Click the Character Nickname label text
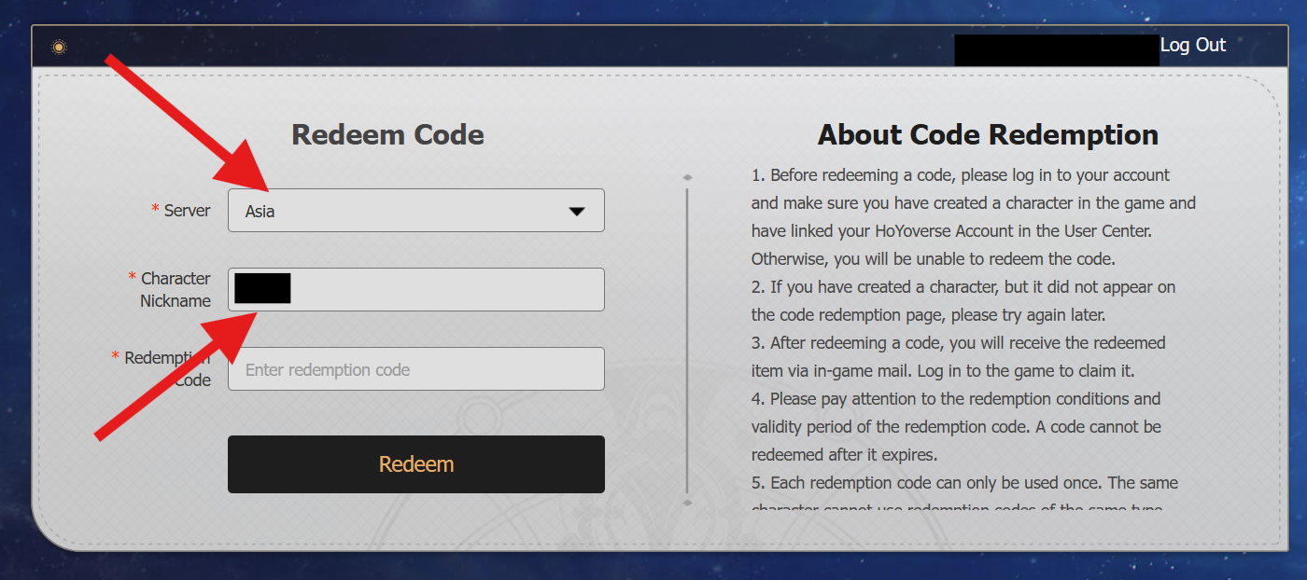 point(176,289)
